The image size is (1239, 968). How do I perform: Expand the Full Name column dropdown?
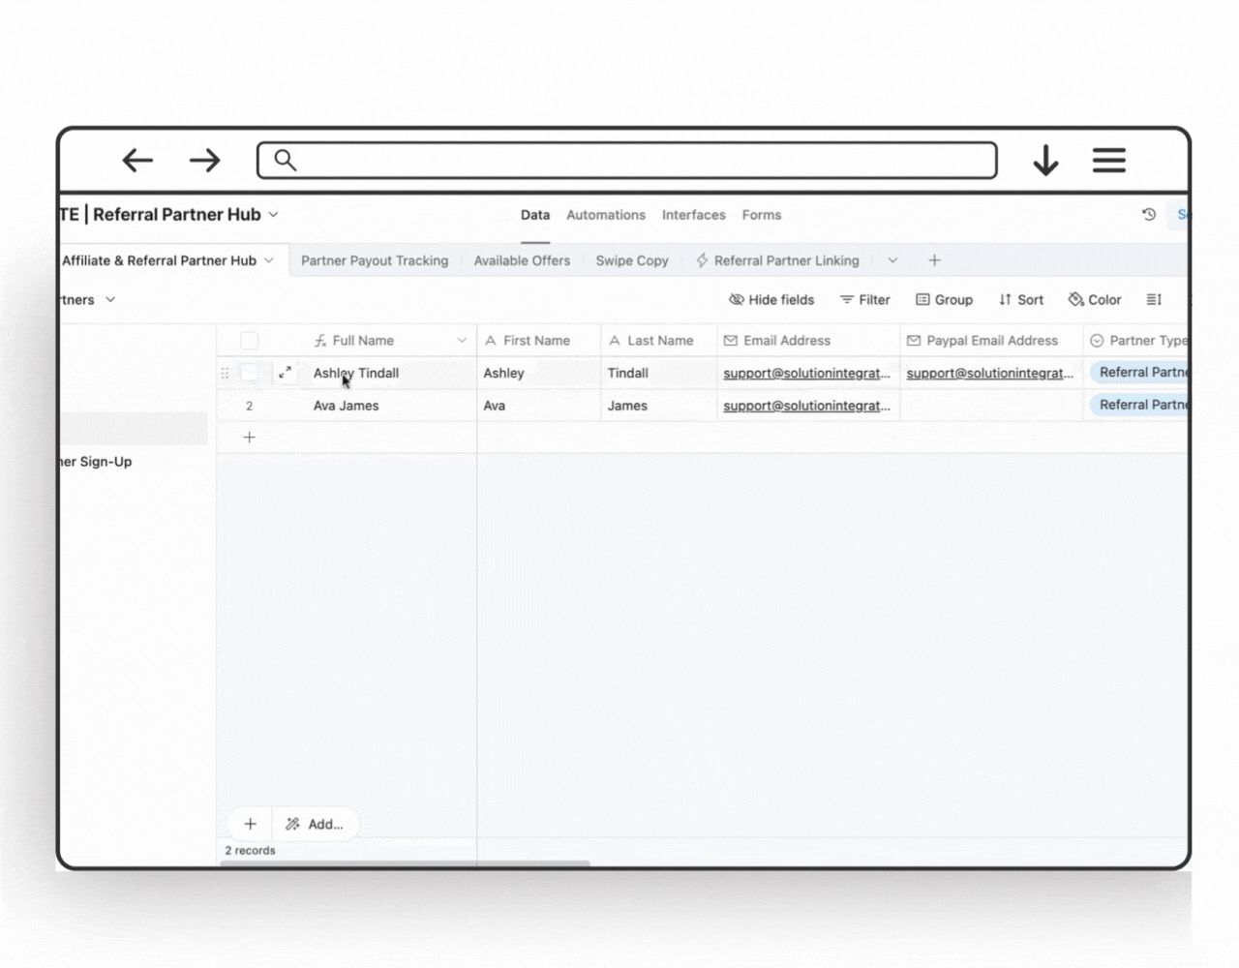(x=462, y=341)
